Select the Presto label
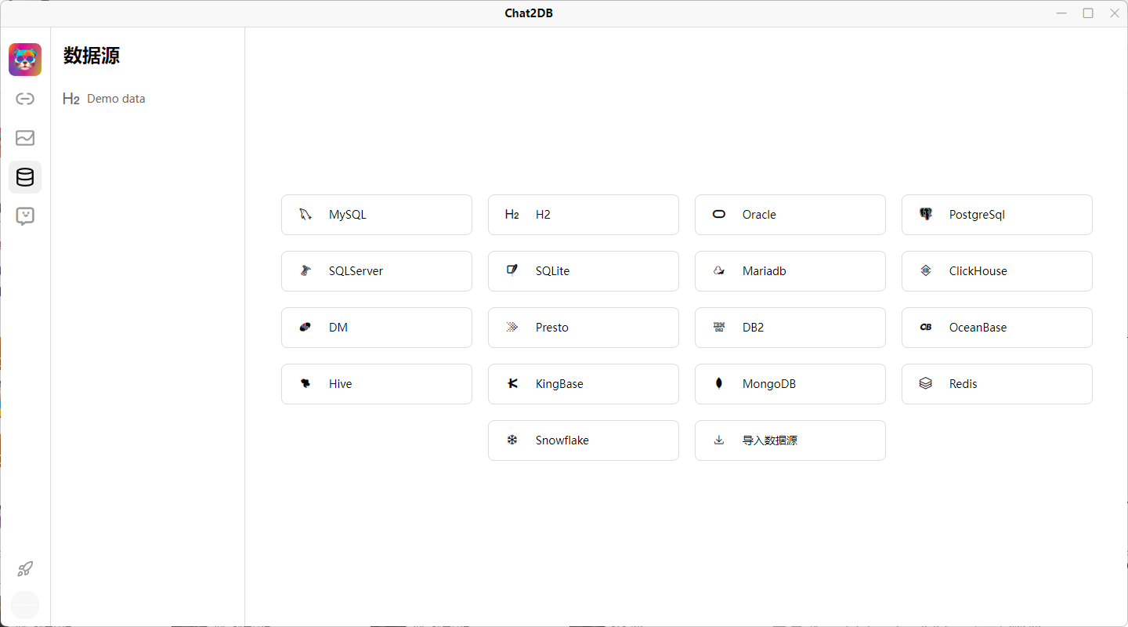Image resolution: width=1128 pixels, height=627 pixels. pos(552,328)
